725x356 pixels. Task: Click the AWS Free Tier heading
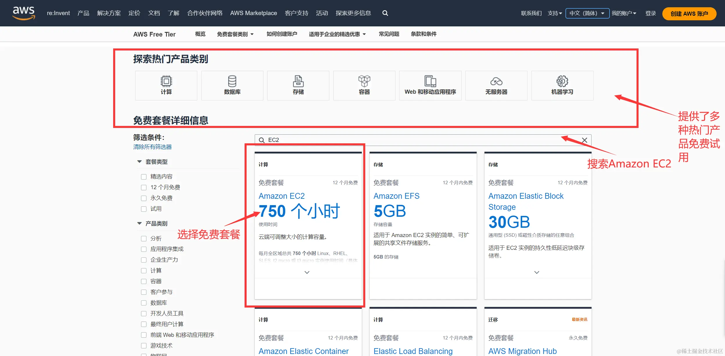click(154, 34)
